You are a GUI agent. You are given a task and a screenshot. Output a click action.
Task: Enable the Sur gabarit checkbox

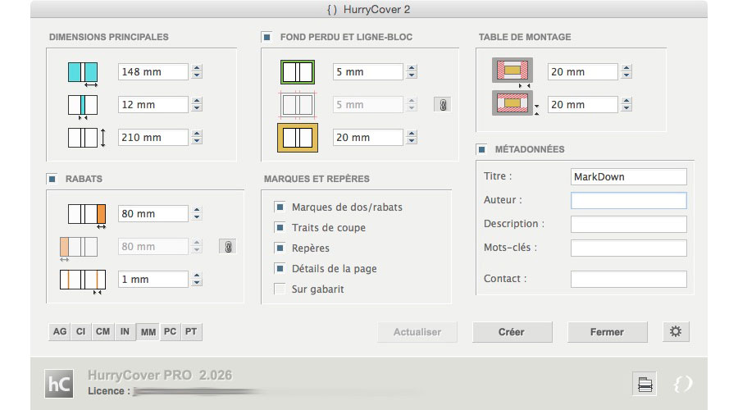pos(280,289)
